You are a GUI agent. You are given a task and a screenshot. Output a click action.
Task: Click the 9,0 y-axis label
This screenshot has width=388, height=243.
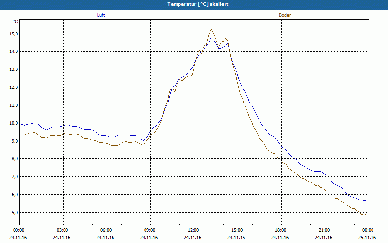click(15, 141)
